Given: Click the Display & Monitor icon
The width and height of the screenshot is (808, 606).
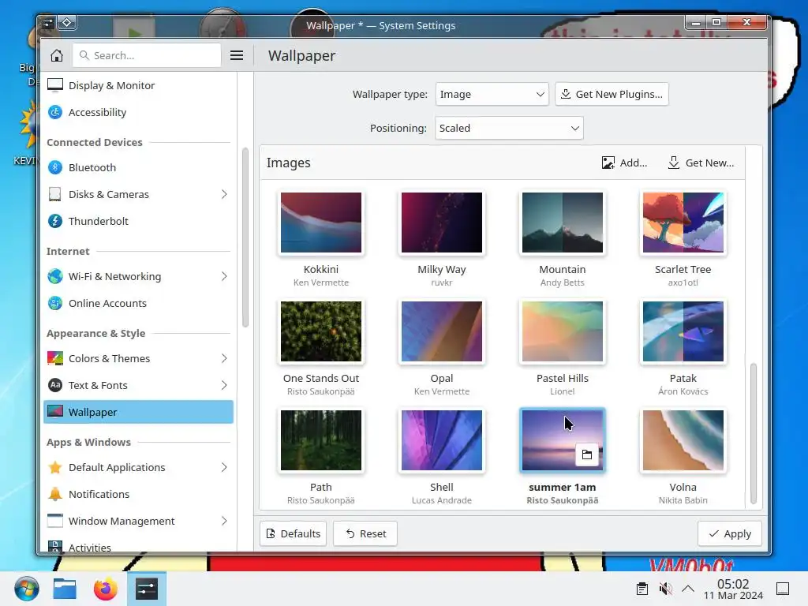Looking at the screenshot, I should pyautogui.click(x=55, y=85).
